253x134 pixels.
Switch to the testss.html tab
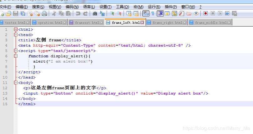pyautogui.click(x=15, y=23)
